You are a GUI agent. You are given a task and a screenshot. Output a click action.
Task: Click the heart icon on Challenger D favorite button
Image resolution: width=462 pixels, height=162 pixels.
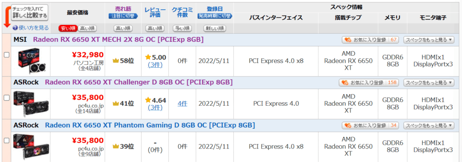pos(344,83)
